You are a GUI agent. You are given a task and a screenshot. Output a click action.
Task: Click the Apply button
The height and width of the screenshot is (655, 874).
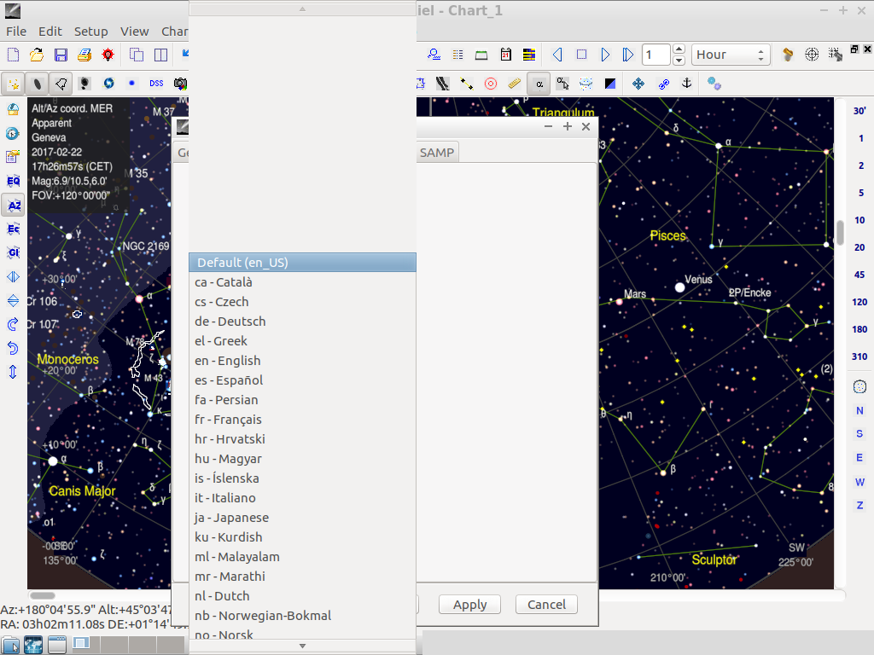pos(469,605)
